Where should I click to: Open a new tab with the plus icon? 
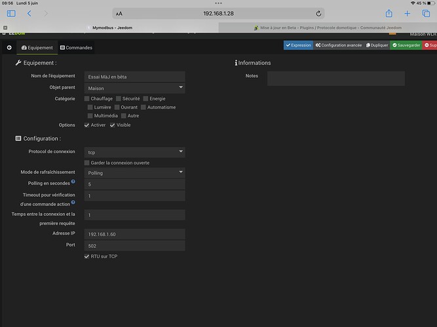click(x=407, y=13)
